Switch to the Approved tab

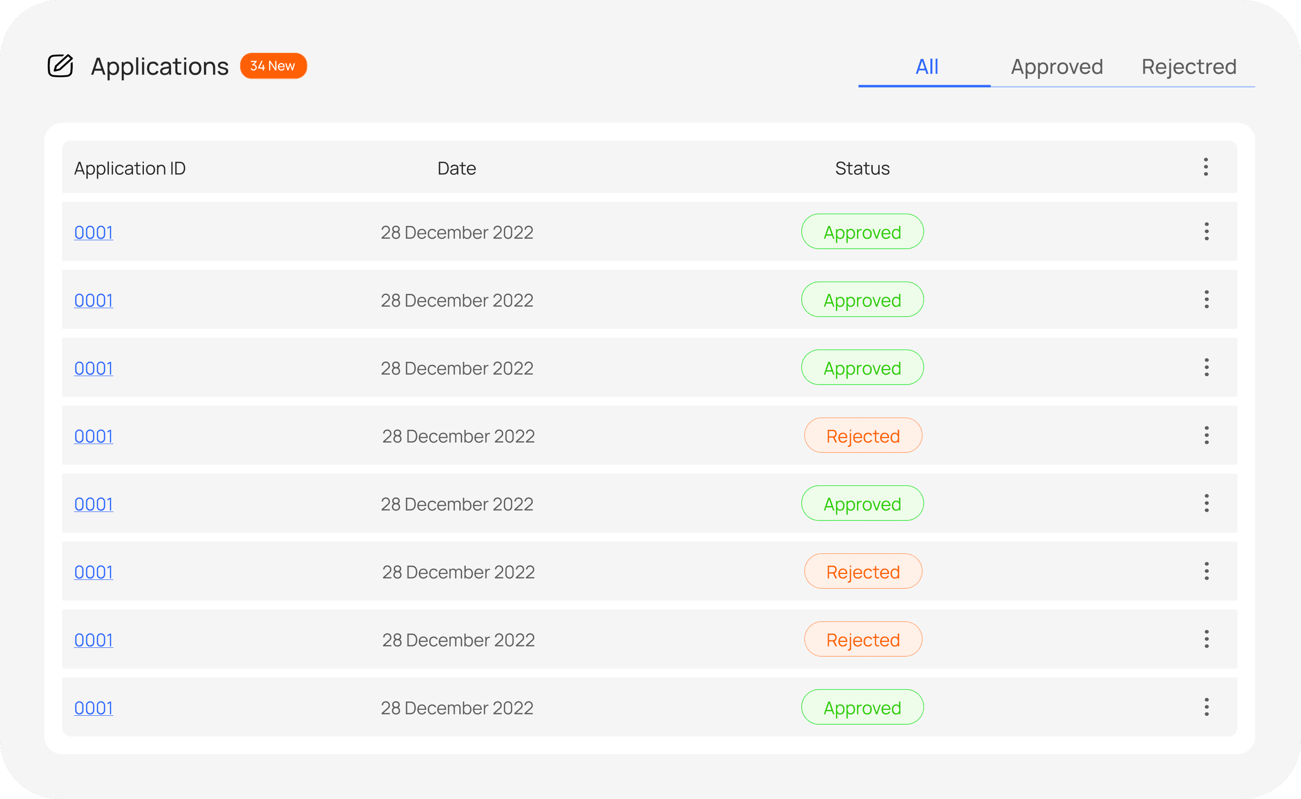pos(1057,66)
